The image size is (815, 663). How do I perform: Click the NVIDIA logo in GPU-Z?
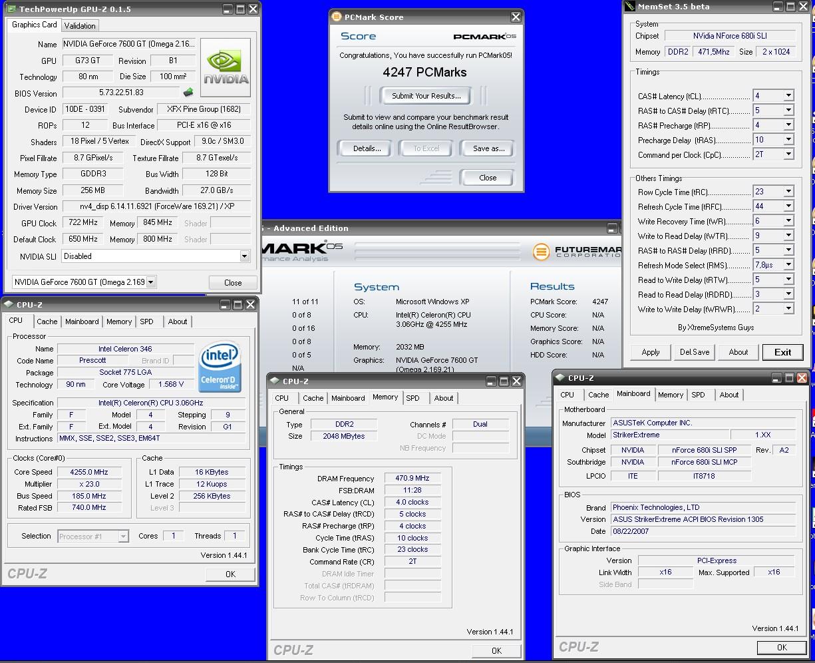click(x=226, y=68)
